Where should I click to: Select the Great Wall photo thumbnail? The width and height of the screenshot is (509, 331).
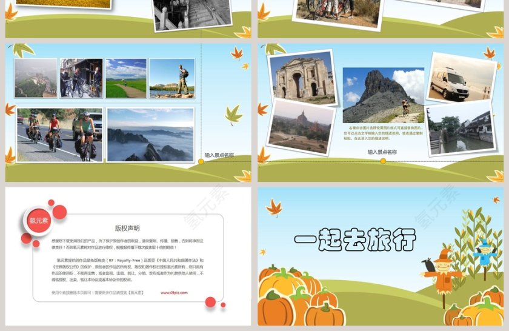coord(36,78)
